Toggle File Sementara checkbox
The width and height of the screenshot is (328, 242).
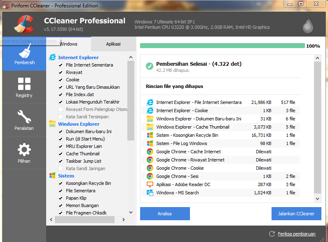pos(61,191)
